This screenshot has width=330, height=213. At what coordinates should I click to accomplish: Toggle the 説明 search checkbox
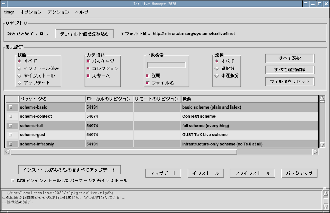(x=147, y=75)
